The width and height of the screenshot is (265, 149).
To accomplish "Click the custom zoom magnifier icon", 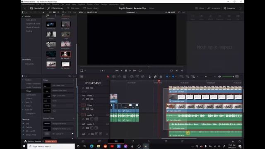I will 193,77.
